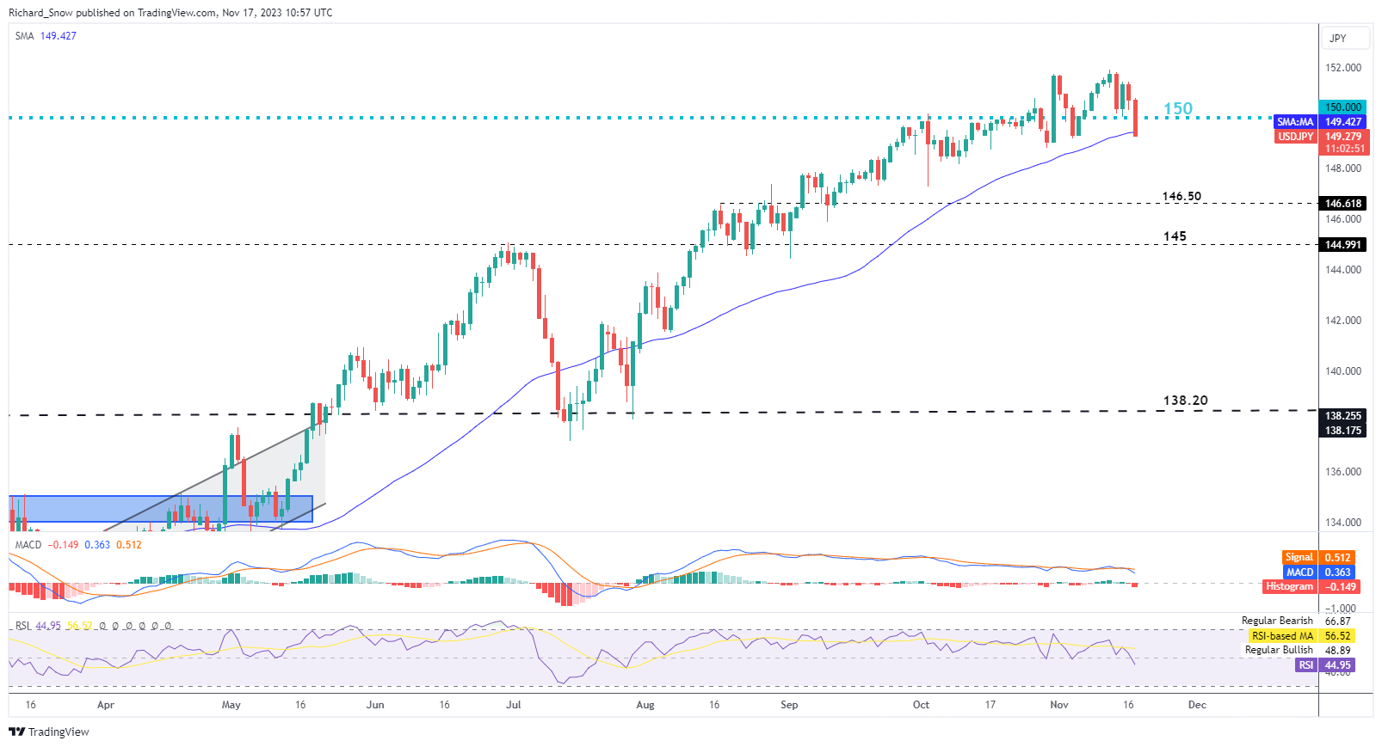This screenshot has width=1382, height=747.
Task: Click the 138.20 level annotation
Action: click(x=1186, y=400)
